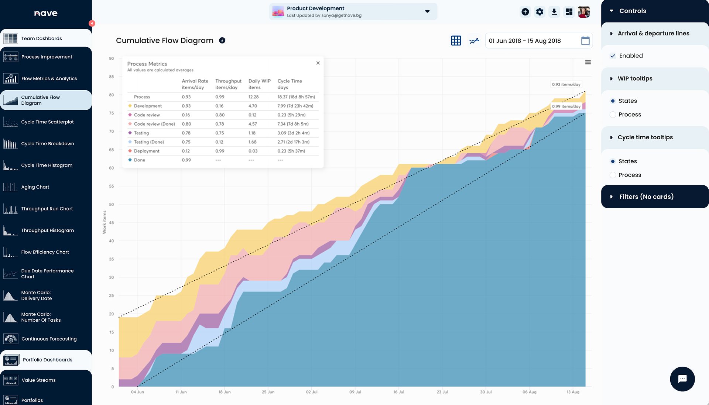Open the Product Development board dropdown
709x405 pixels.
tap(427, 11)
